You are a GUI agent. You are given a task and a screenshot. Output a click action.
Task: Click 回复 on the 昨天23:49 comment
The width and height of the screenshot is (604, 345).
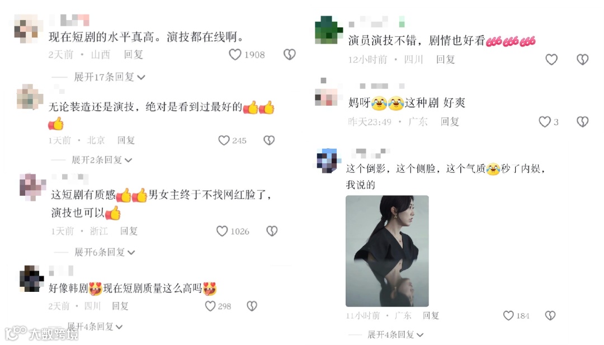point(450,122)
